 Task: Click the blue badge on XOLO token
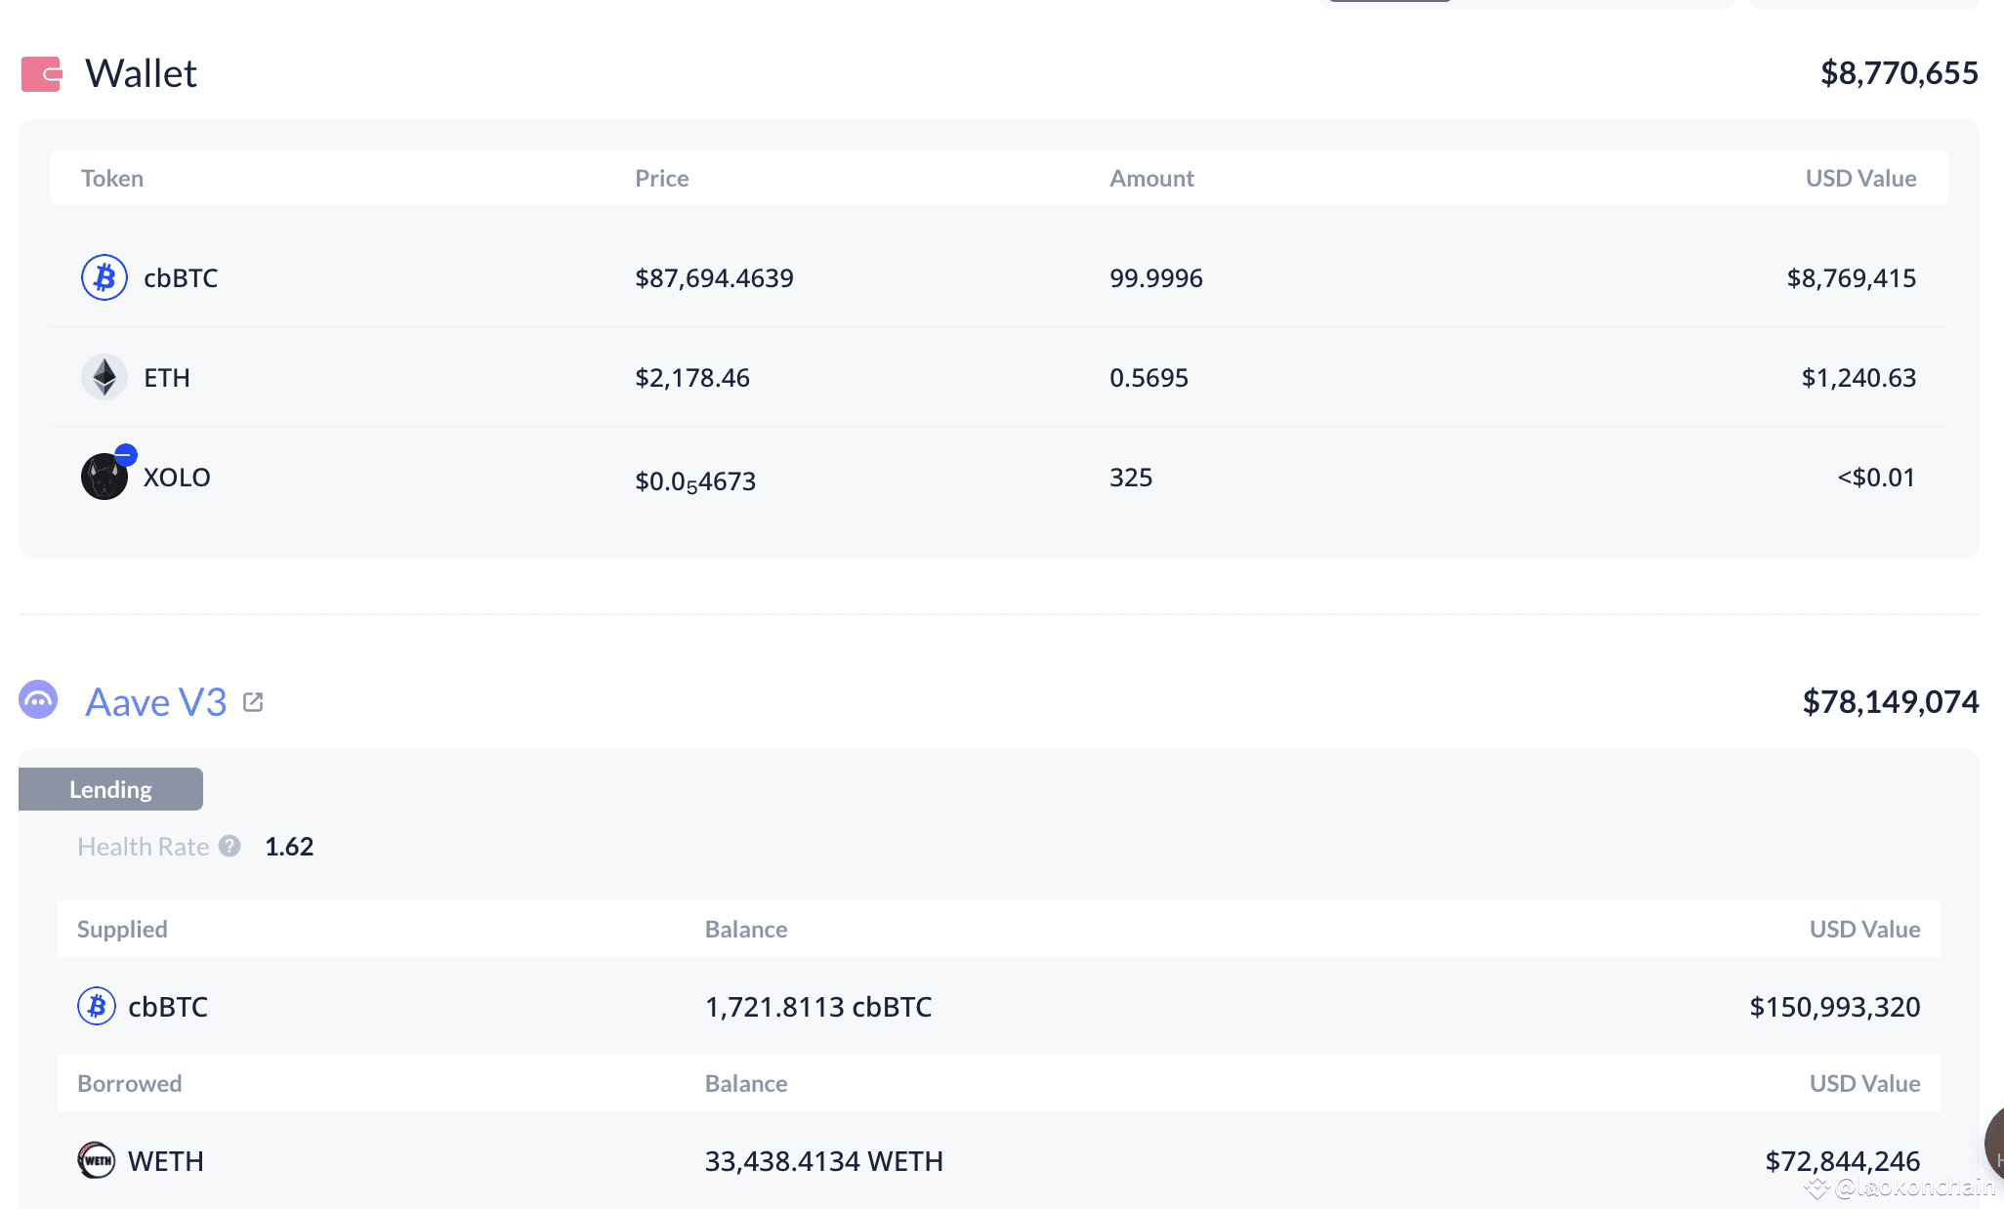tap(124, 453)
